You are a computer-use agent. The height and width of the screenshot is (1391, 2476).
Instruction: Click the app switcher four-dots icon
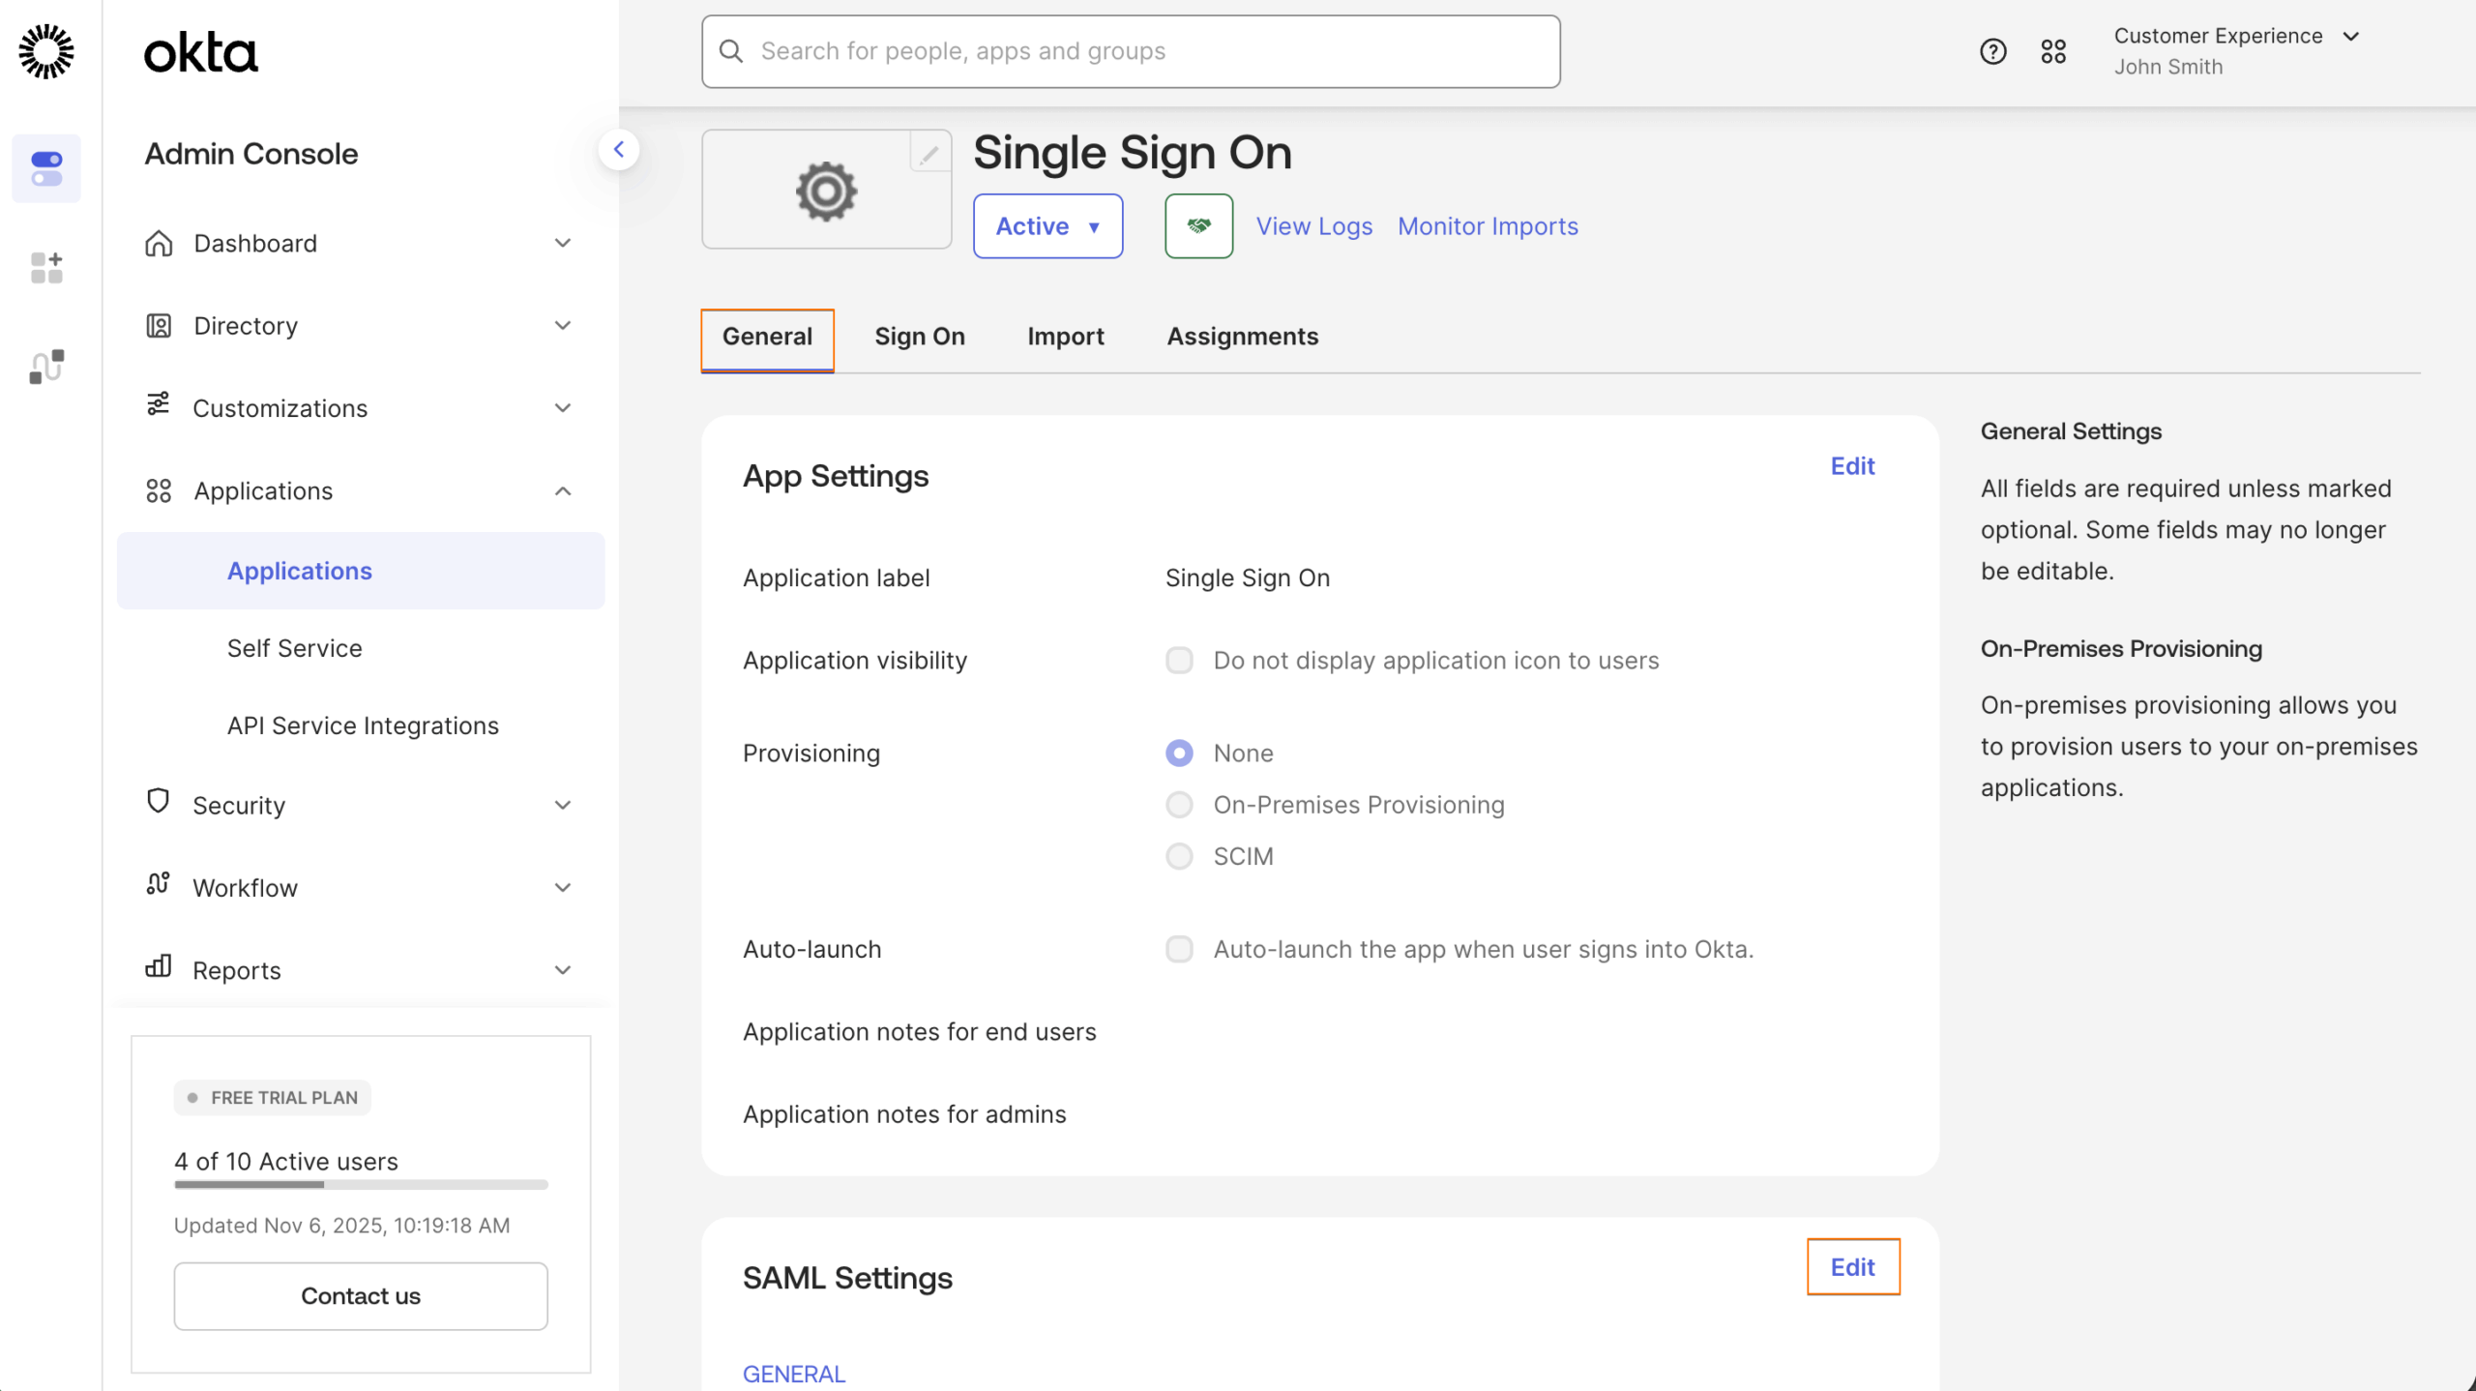(2054, 50)
